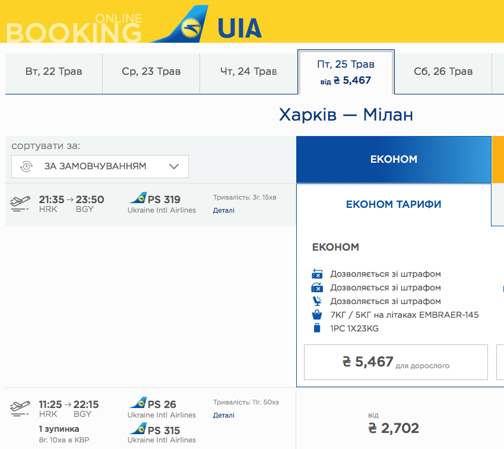Click the hand luggage basket icon
Screen dimensions: 504x449
316,315
